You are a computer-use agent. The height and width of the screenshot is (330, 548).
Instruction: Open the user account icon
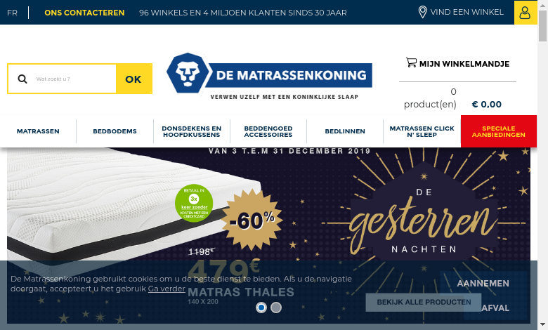[526, 13]
